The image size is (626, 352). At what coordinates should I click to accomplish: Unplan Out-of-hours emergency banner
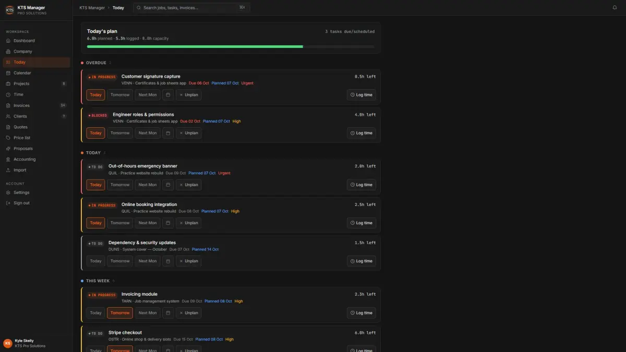(x=189, y=185)
